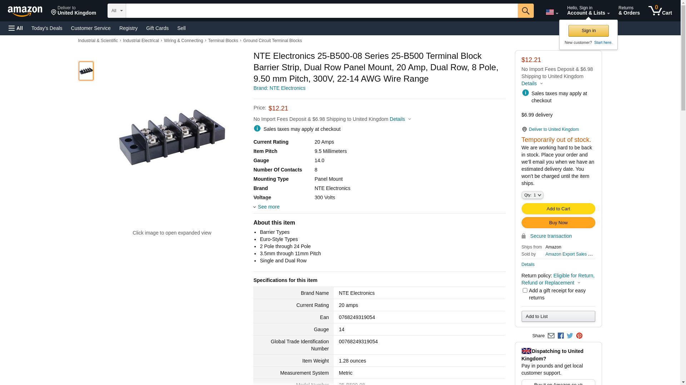Image resolution: width=686 pixels, height=385 pixels.
Task: Share the product on Pinterest
Action: point(579,336)
